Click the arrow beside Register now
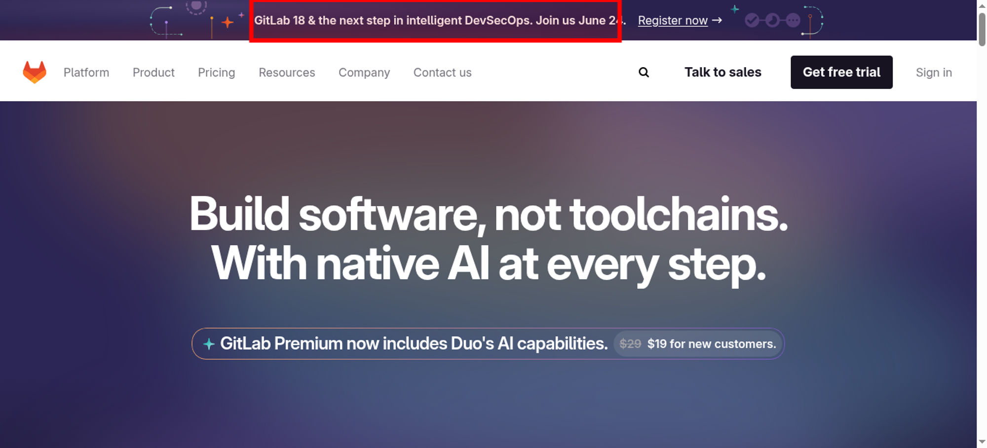Viewport: 987px width, 448px height. point(717,20)
